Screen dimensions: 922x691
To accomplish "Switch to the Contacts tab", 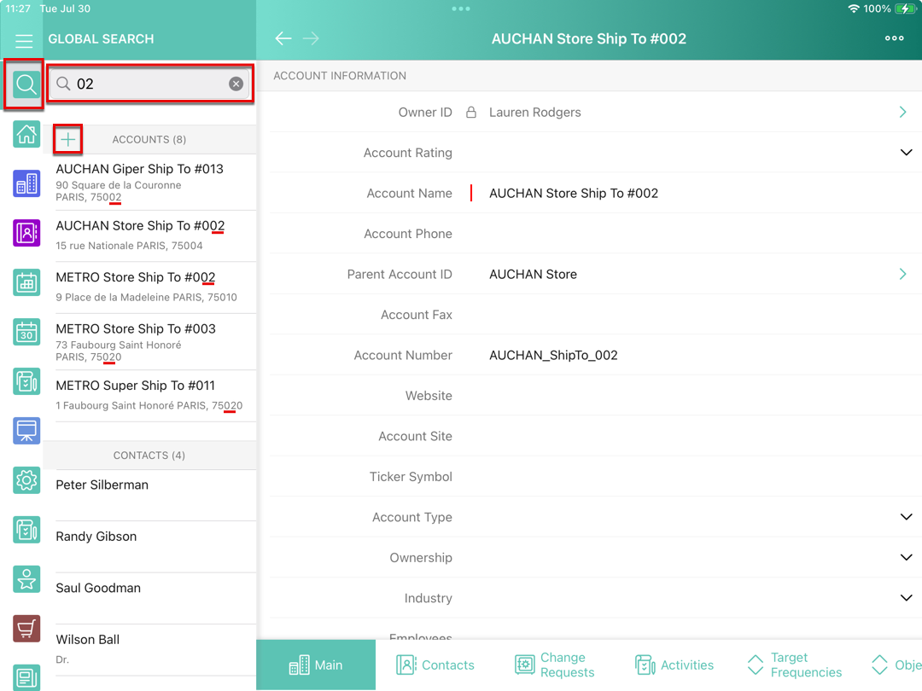I will [435, 665].
